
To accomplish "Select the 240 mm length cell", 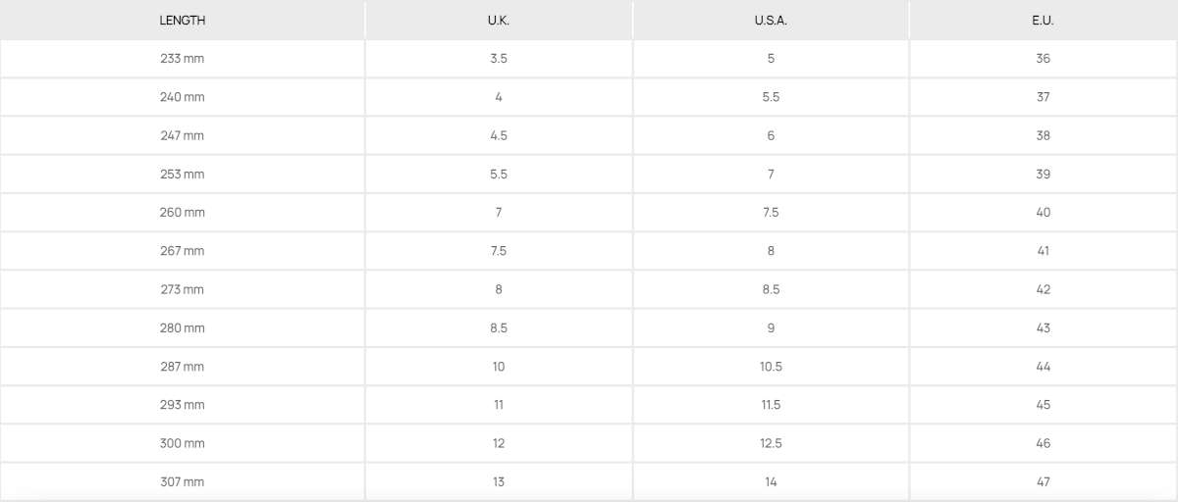I will pos(183,97).
